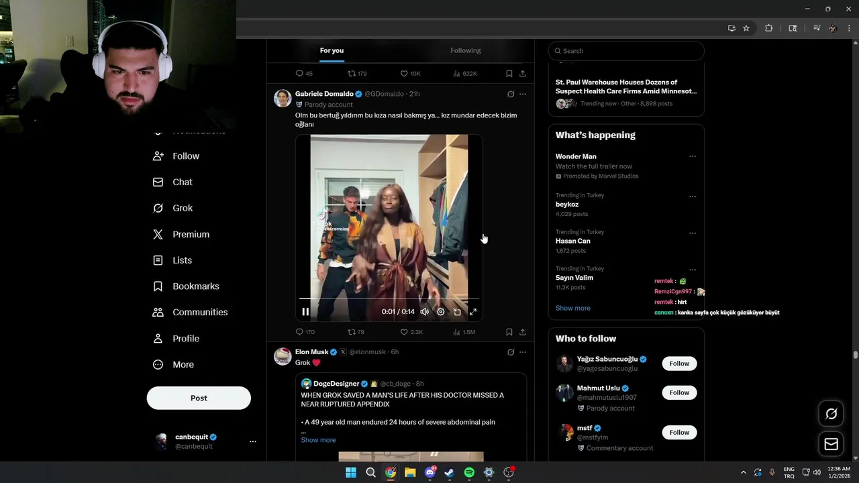Show more of DogeDesigner's quoted post
Image resolution: width=859 pixels, height=483 pixels.
click(318, 440)
